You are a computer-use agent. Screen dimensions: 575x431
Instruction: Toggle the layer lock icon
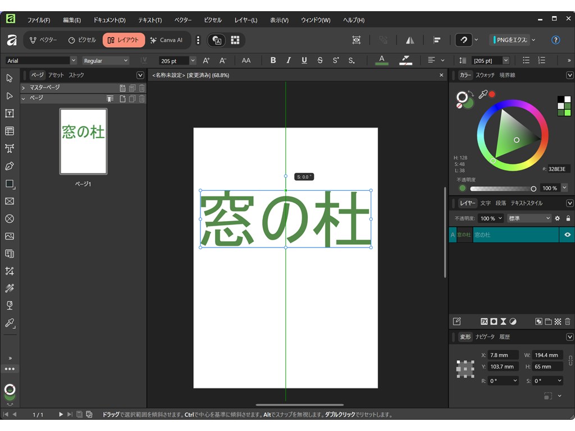(x=568, y=218)
